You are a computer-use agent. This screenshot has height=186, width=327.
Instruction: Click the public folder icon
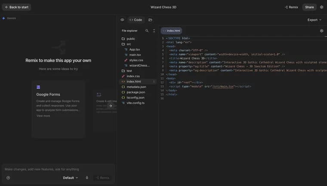click(x=123, y=39)
